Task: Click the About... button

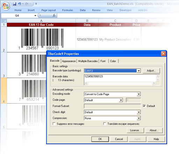Action: 154,130
